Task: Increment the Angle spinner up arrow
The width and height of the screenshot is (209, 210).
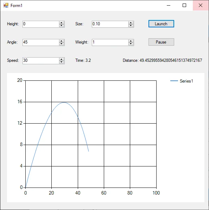Action: pyautogui.click(x=62, y=41)
